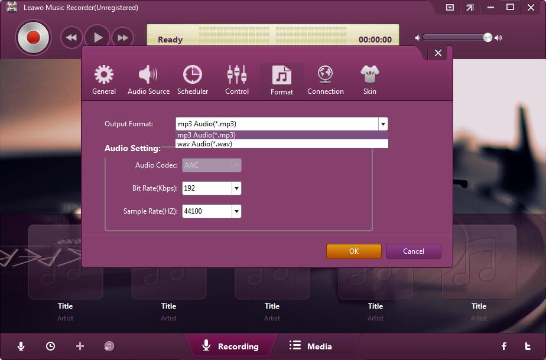Screen dimensions: 546x360
Task: Open the recording task scheduler clock icon
Action: click(50, 346)
